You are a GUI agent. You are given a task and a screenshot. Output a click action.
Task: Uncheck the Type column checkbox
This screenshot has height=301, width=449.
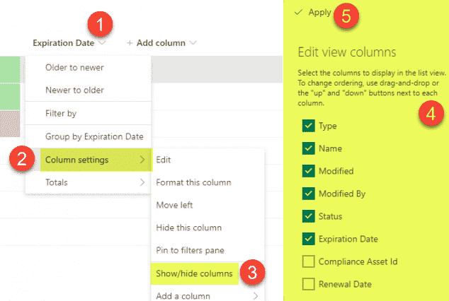tap(308, 126)
